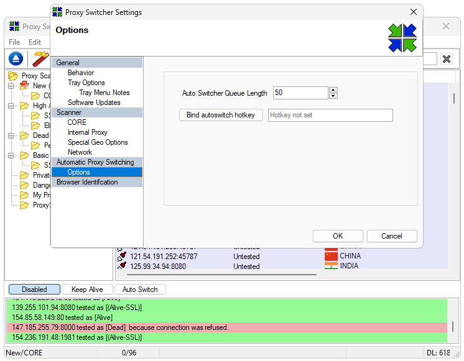The width and height of the screenshot is (464, 361).
Task: Click the New/CORE status bar text
Action: pyautogui.click(x=24, y=353)
